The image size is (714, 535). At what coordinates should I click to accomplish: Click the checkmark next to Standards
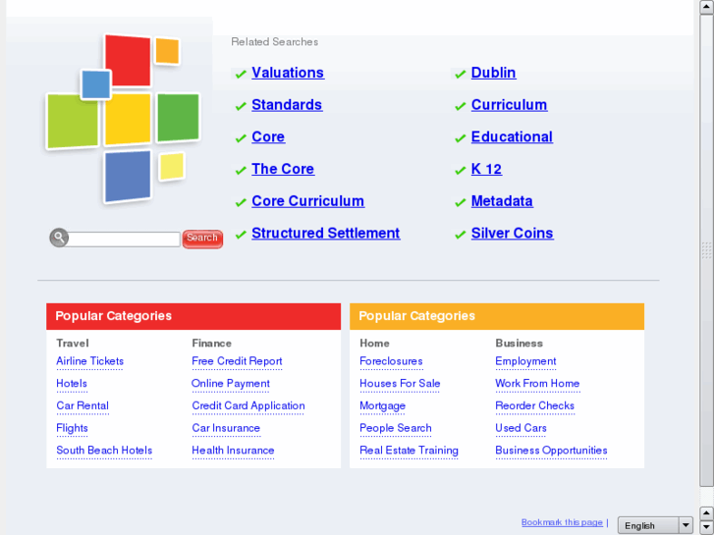coord(241,106)
